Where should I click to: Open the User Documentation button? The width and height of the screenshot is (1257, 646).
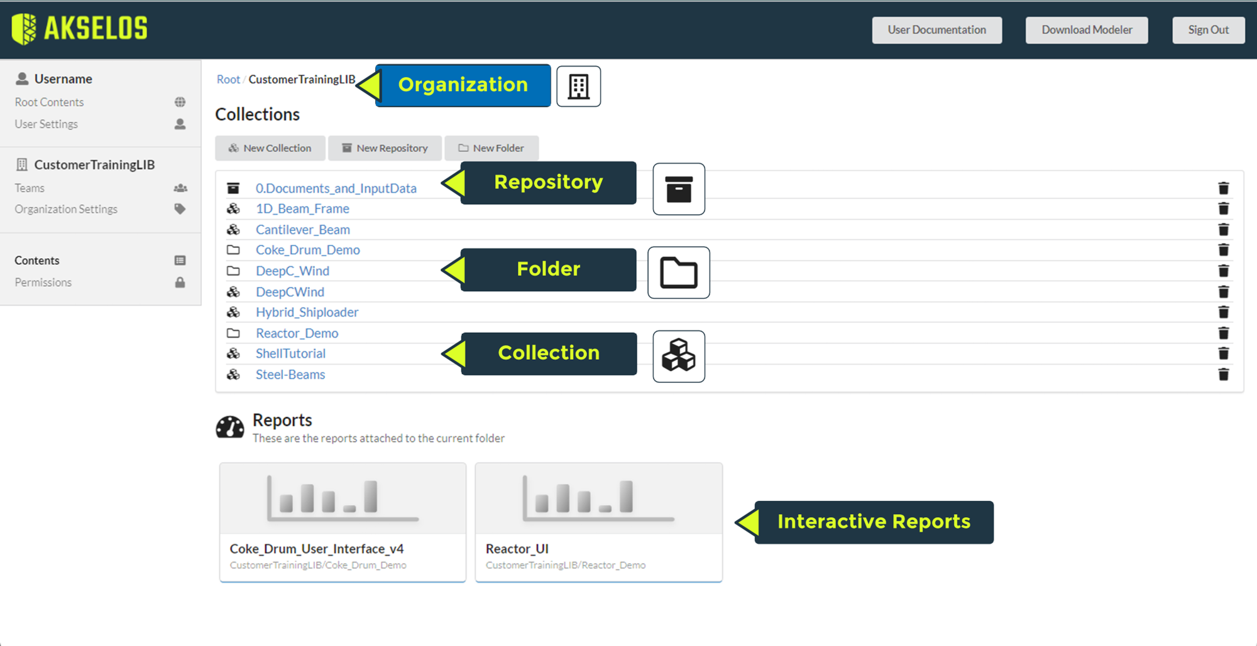pyautogui.click(x=936, y=30)
